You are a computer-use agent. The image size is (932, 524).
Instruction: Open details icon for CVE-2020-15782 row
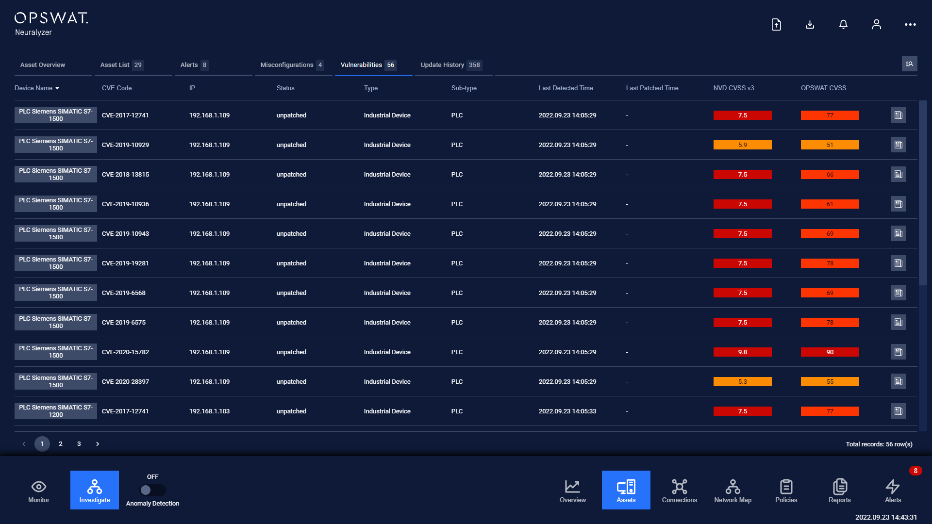tap(898, 352)
